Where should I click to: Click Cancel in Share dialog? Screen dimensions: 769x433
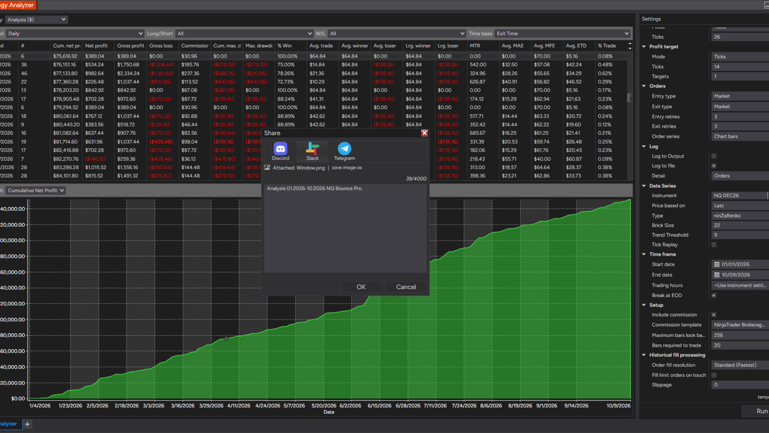tap(406, 287)
